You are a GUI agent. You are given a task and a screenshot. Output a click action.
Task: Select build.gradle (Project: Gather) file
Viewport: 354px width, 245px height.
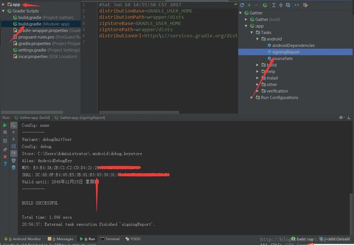pos(43,17)
